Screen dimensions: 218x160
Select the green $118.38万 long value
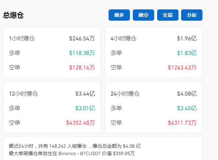[82, 53]
